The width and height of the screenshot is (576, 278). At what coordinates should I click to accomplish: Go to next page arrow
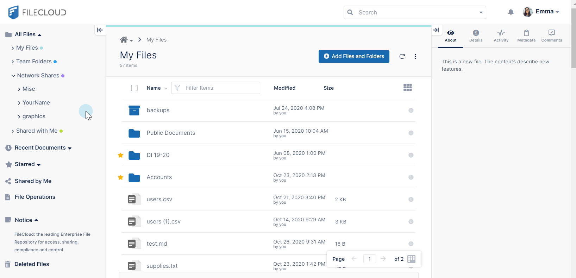[383, 259]
